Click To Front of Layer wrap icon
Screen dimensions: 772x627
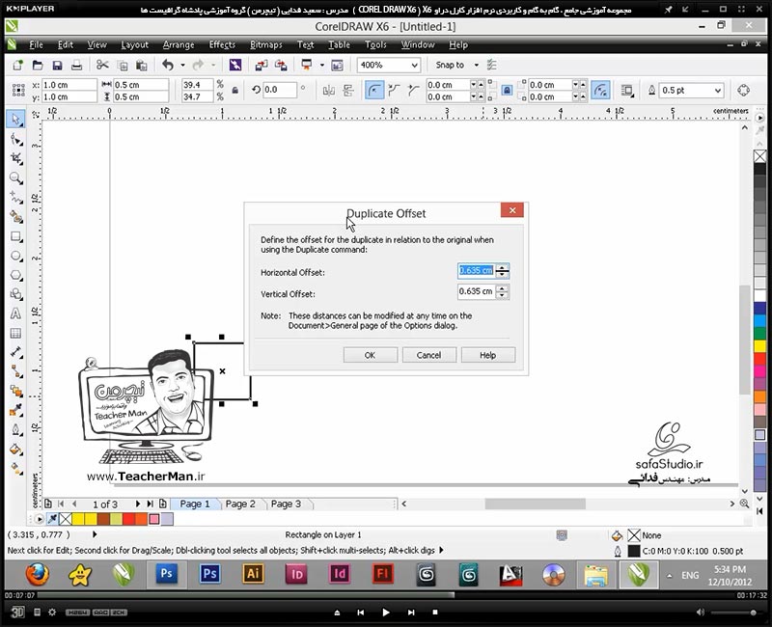pos(626,90)
